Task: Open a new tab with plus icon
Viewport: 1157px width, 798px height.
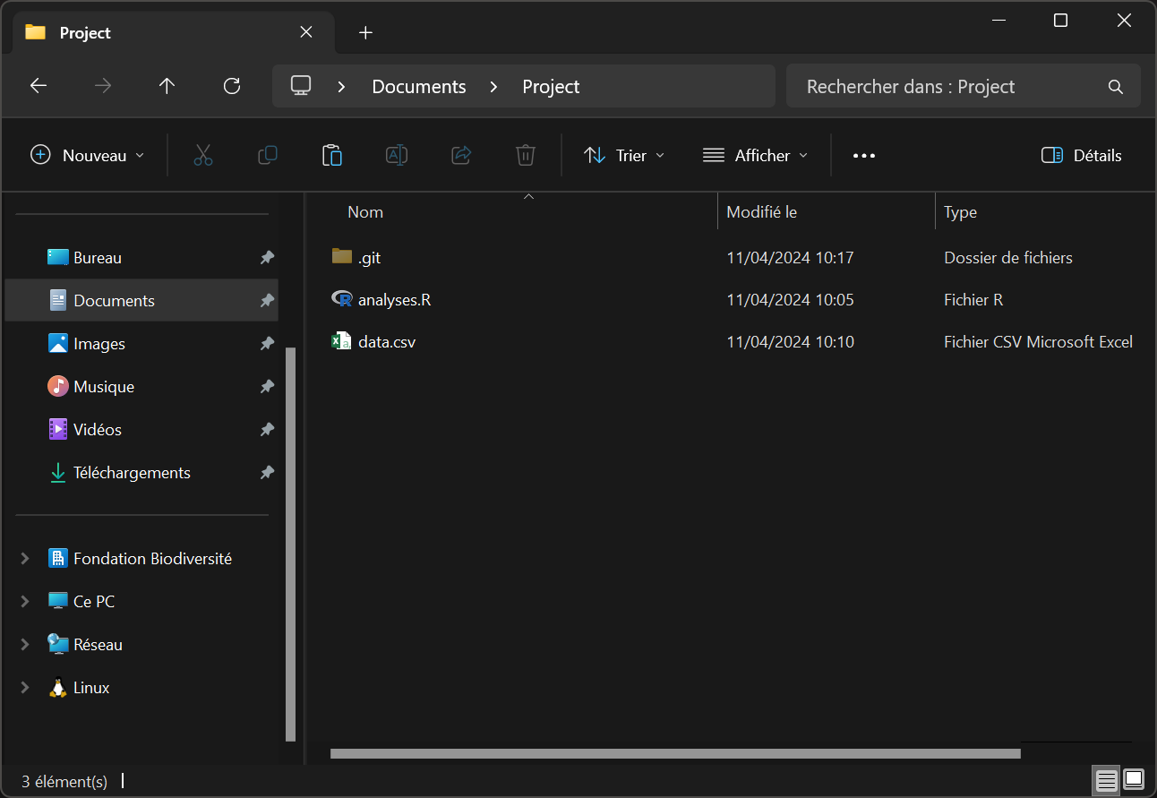Action: [365, 33]
